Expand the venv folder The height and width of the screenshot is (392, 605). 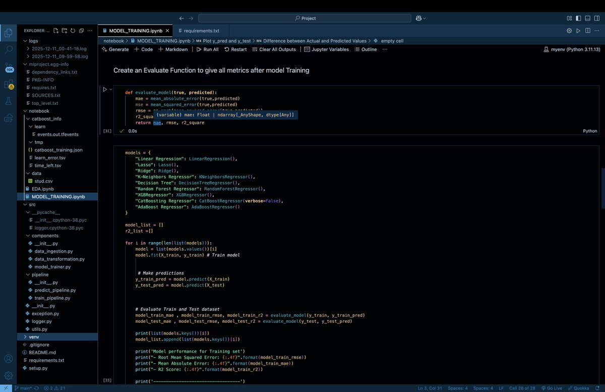(56, 337)
